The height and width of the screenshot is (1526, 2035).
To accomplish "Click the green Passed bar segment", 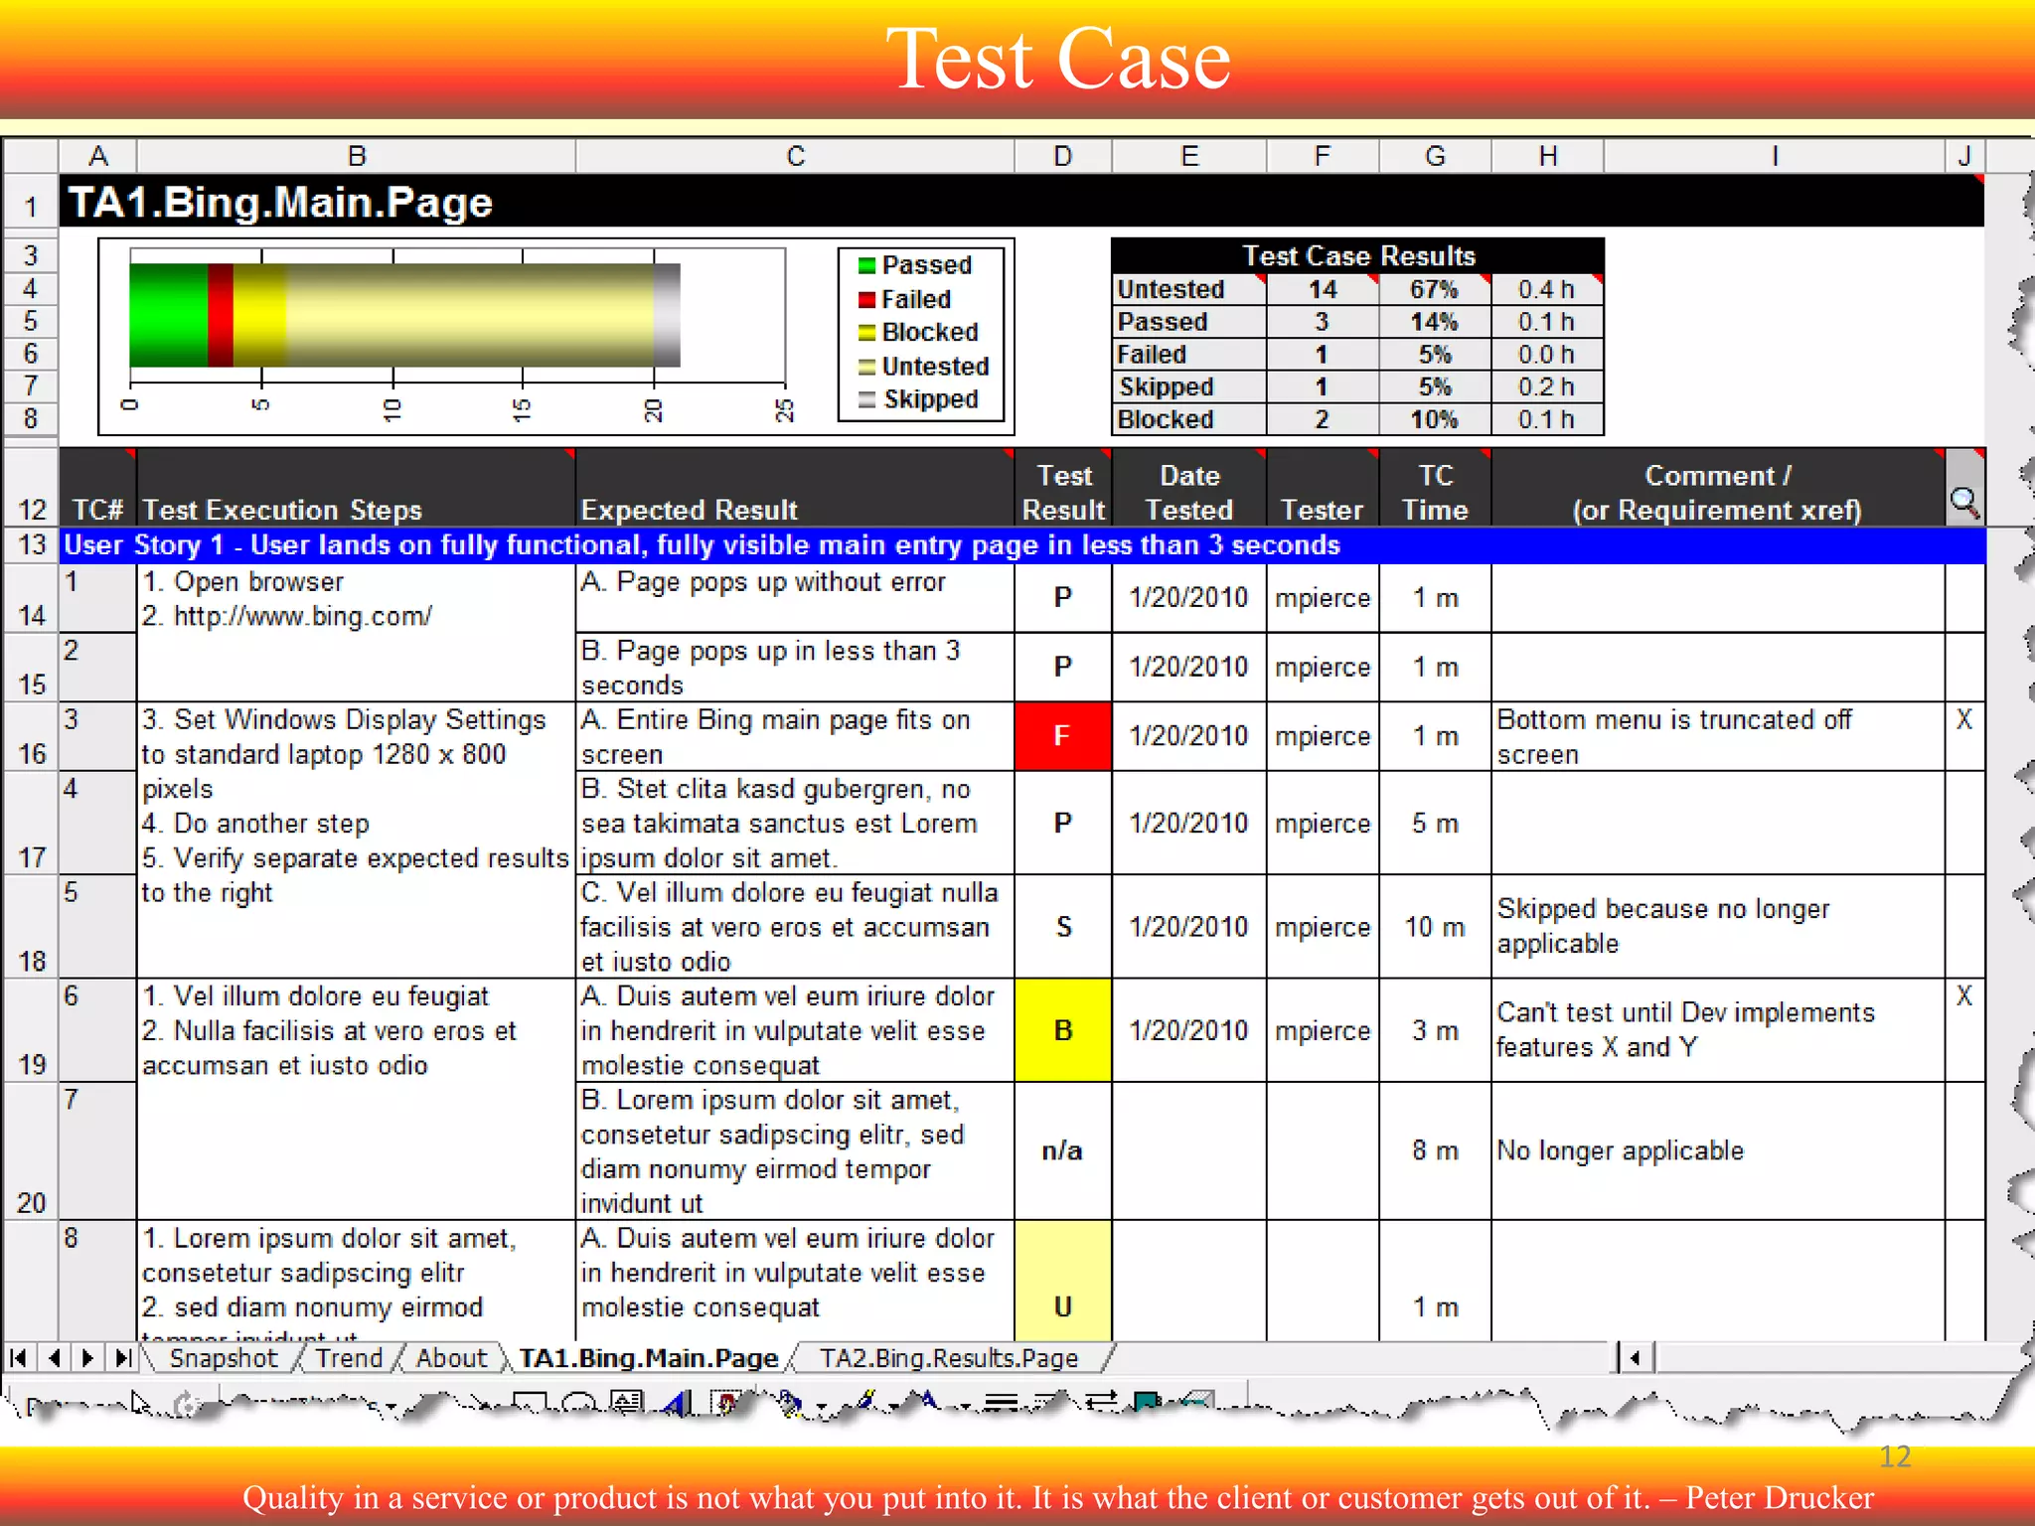I will point(167,316).
